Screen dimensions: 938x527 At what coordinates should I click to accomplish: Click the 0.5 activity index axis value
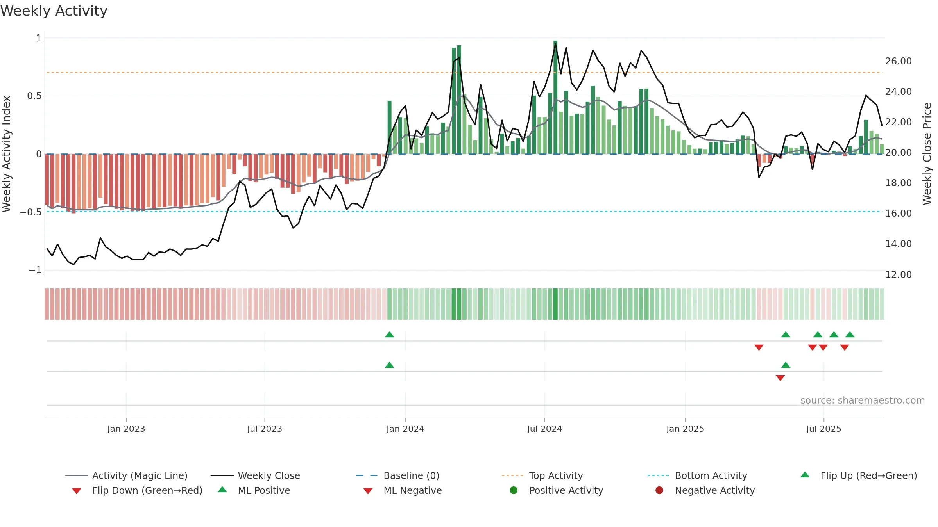click(34, 96)
